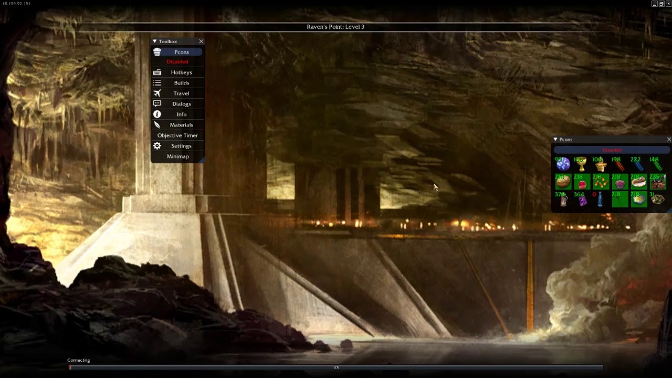Open Objective Timer in Toolbox
The height and width of the screenshot is (378, 672).
tap(177, 135)
